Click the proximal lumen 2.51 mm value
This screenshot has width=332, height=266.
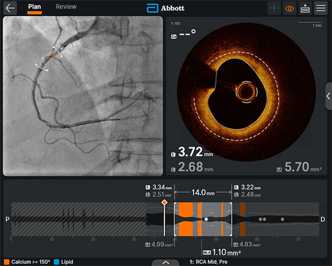162,194
